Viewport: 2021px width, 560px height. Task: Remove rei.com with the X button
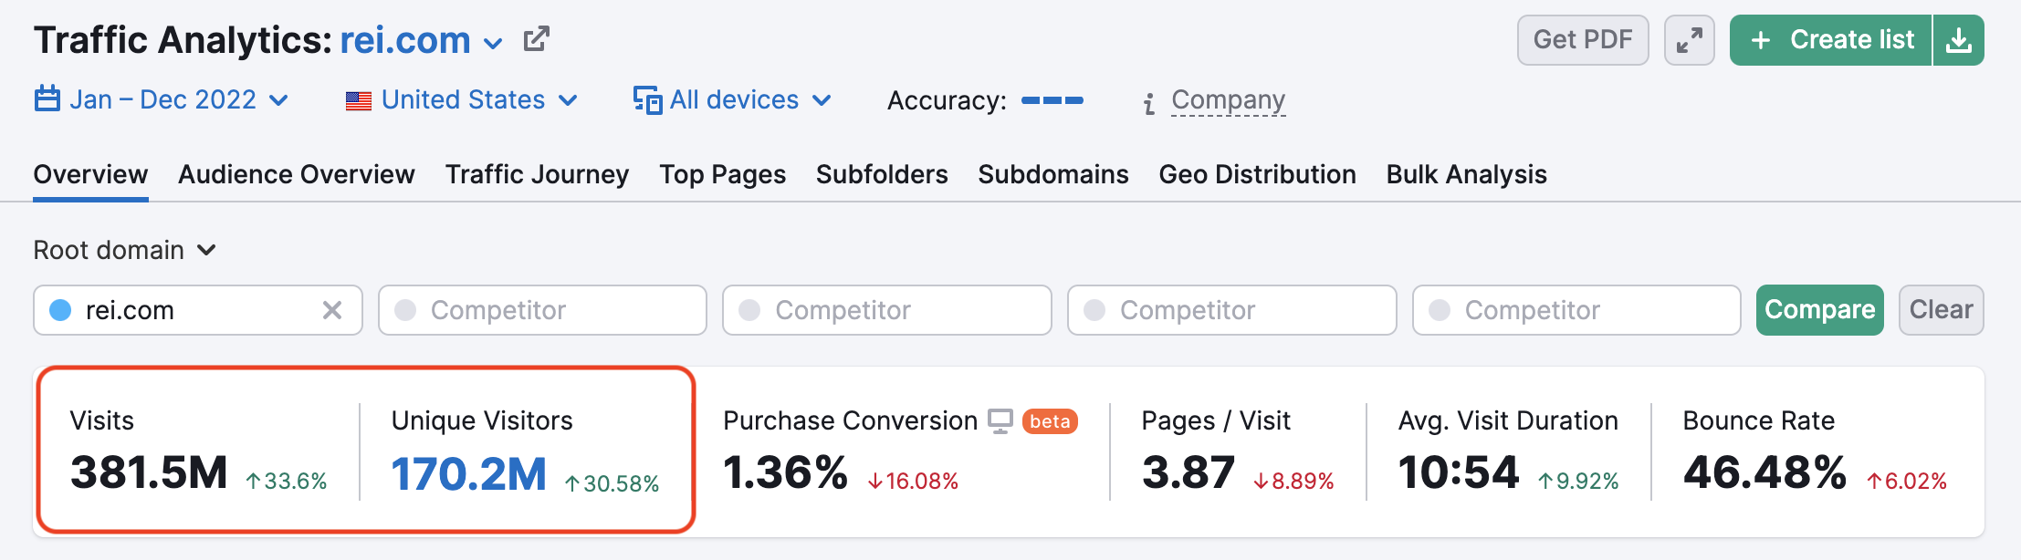[332, 310]
